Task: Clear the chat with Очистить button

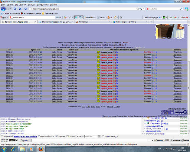Action: click(177, 141)
